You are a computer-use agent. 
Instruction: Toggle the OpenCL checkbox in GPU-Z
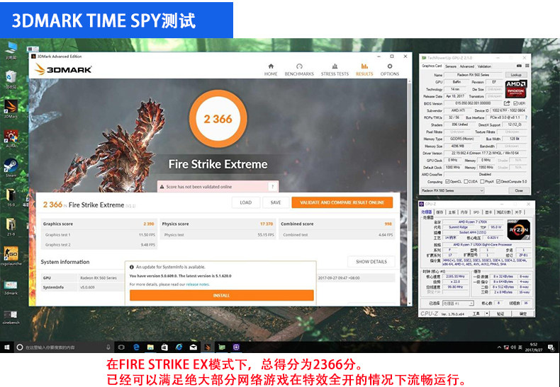point(448,181)
